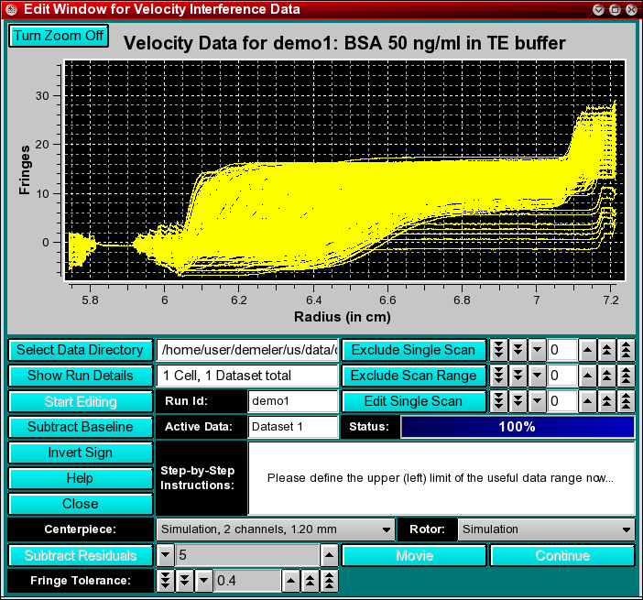643x600 pixels.
Task: Click single-down arrow for Edit Single Scan
Action: click(537, 401)
